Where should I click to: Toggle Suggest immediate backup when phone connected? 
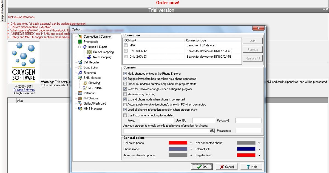125,79
